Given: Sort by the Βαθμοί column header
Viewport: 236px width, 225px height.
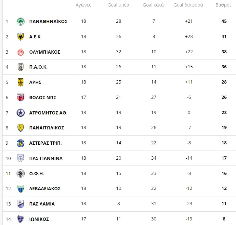Looking at the screenshot, I should coord(223,5).
